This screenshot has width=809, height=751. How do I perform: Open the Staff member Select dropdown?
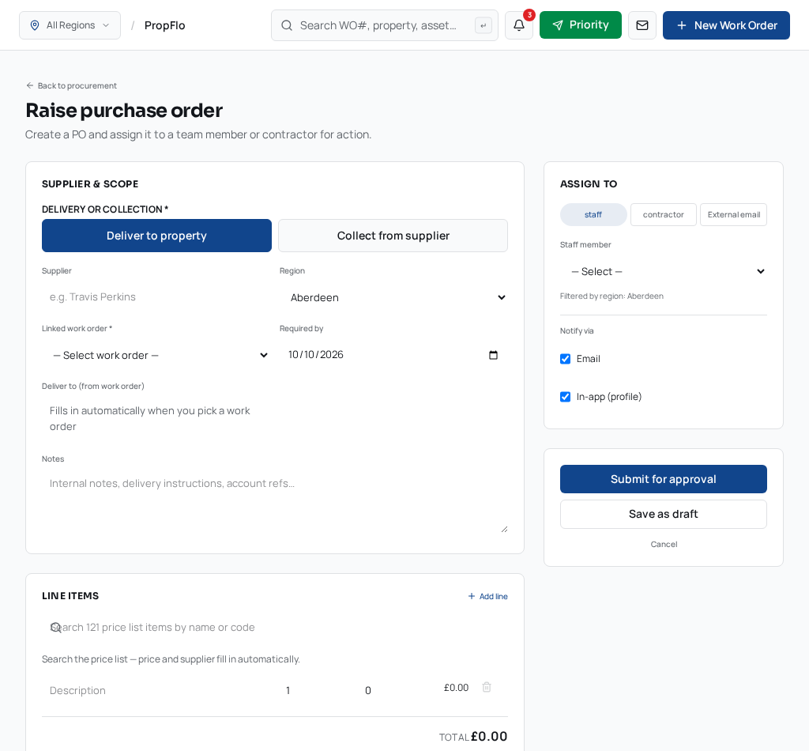(664, 271)
